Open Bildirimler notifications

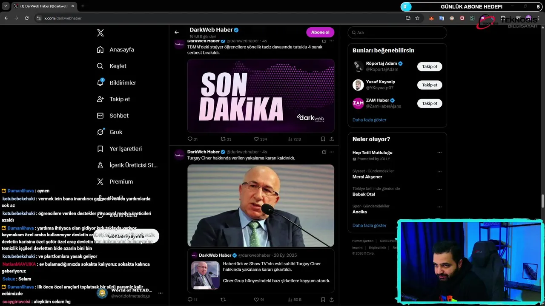117,83
